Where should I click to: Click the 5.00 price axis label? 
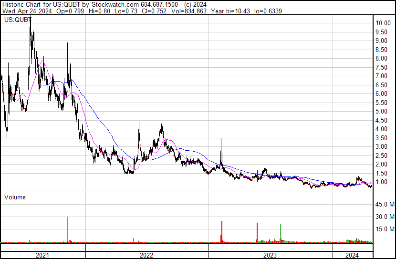382,112
